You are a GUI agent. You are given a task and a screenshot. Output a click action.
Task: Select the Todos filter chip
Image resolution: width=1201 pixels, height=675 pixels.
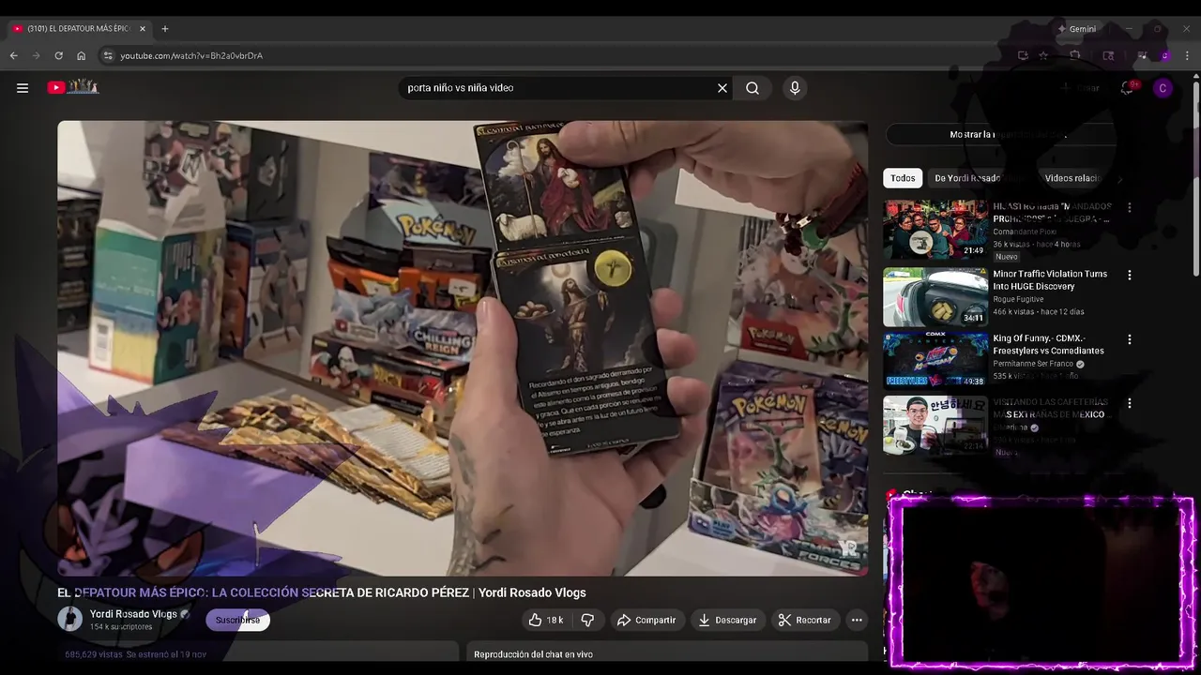(903, 178)
